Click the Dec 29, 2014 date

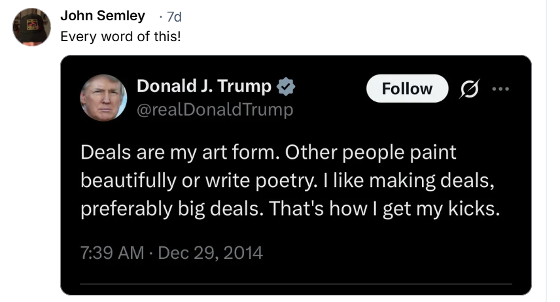click(x=211, y=252)
